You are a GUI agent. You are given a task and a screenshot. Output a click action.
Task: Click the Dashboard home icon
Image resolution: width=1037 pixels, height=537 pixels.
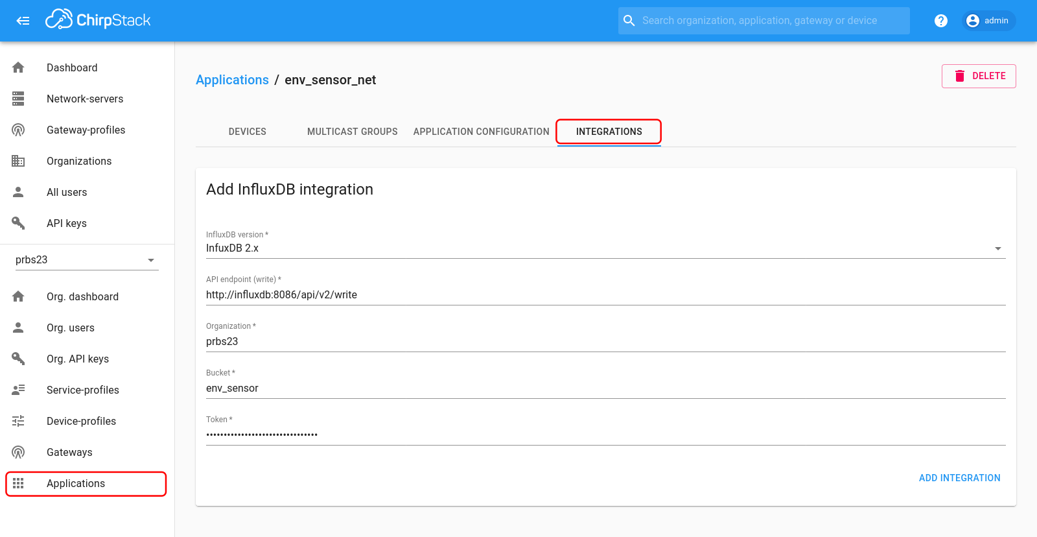coord(18,67)
